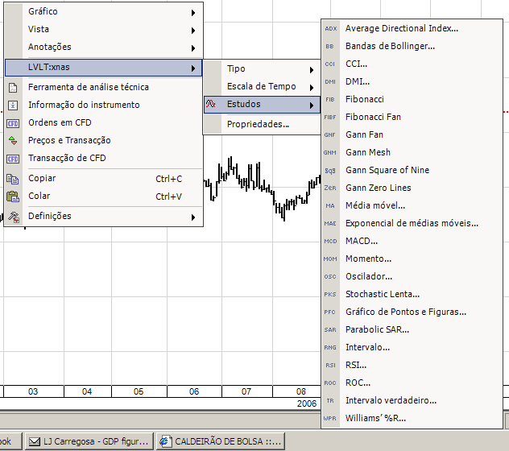This screenshot has width=509, height=451.
Task: Add the MACD... study
Action: coord(412,241)
